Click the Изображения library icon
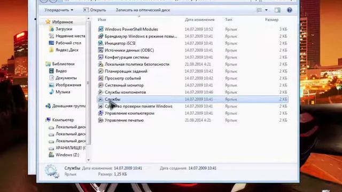342x192 pixels. pos(51,85)
